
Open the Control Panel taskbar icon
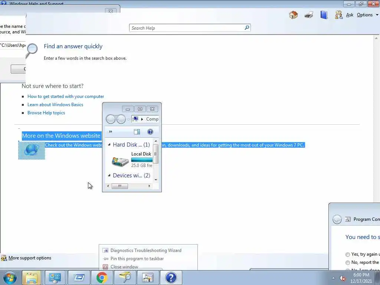click(x=55, y=278)
